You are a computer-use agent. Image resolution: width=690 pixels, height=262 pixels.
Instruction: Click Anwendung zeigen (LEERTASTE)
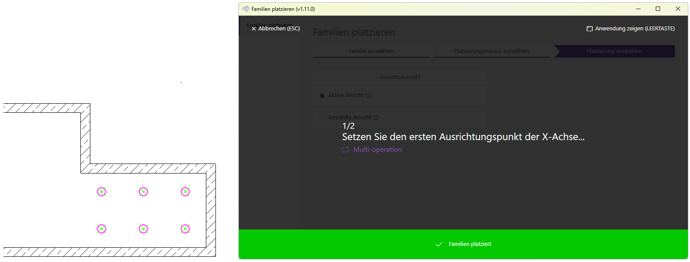(631, 29)
